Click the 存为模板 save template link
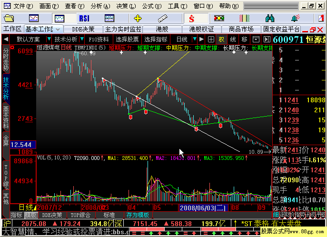The image size is (327, 237). [x=138, y=215]
